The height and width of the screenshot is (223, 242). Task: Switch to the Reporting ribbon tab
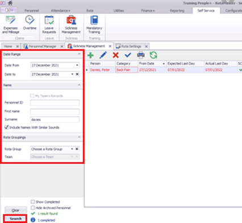pos(177,11)
